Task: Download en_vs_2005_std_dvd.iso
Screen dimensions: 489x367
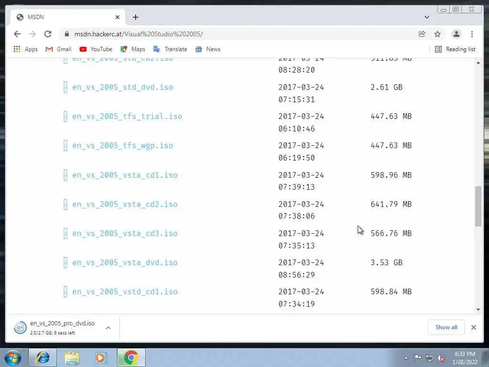Action: 123,87
